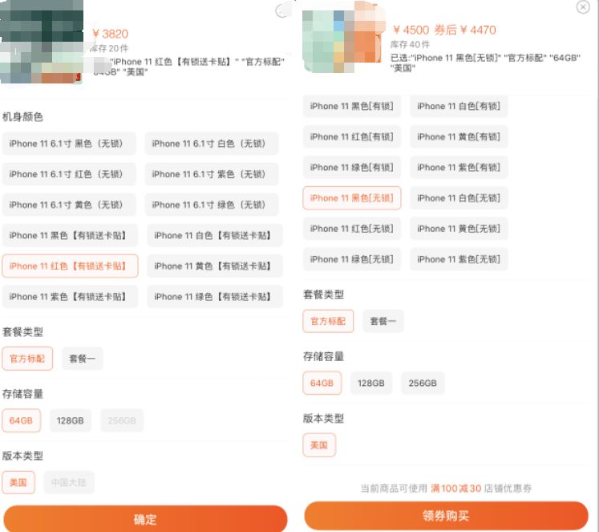Open left product thumbnail image
Viewport: 599px width, 532px height.
pyautogui.click(x=42, y=42)
